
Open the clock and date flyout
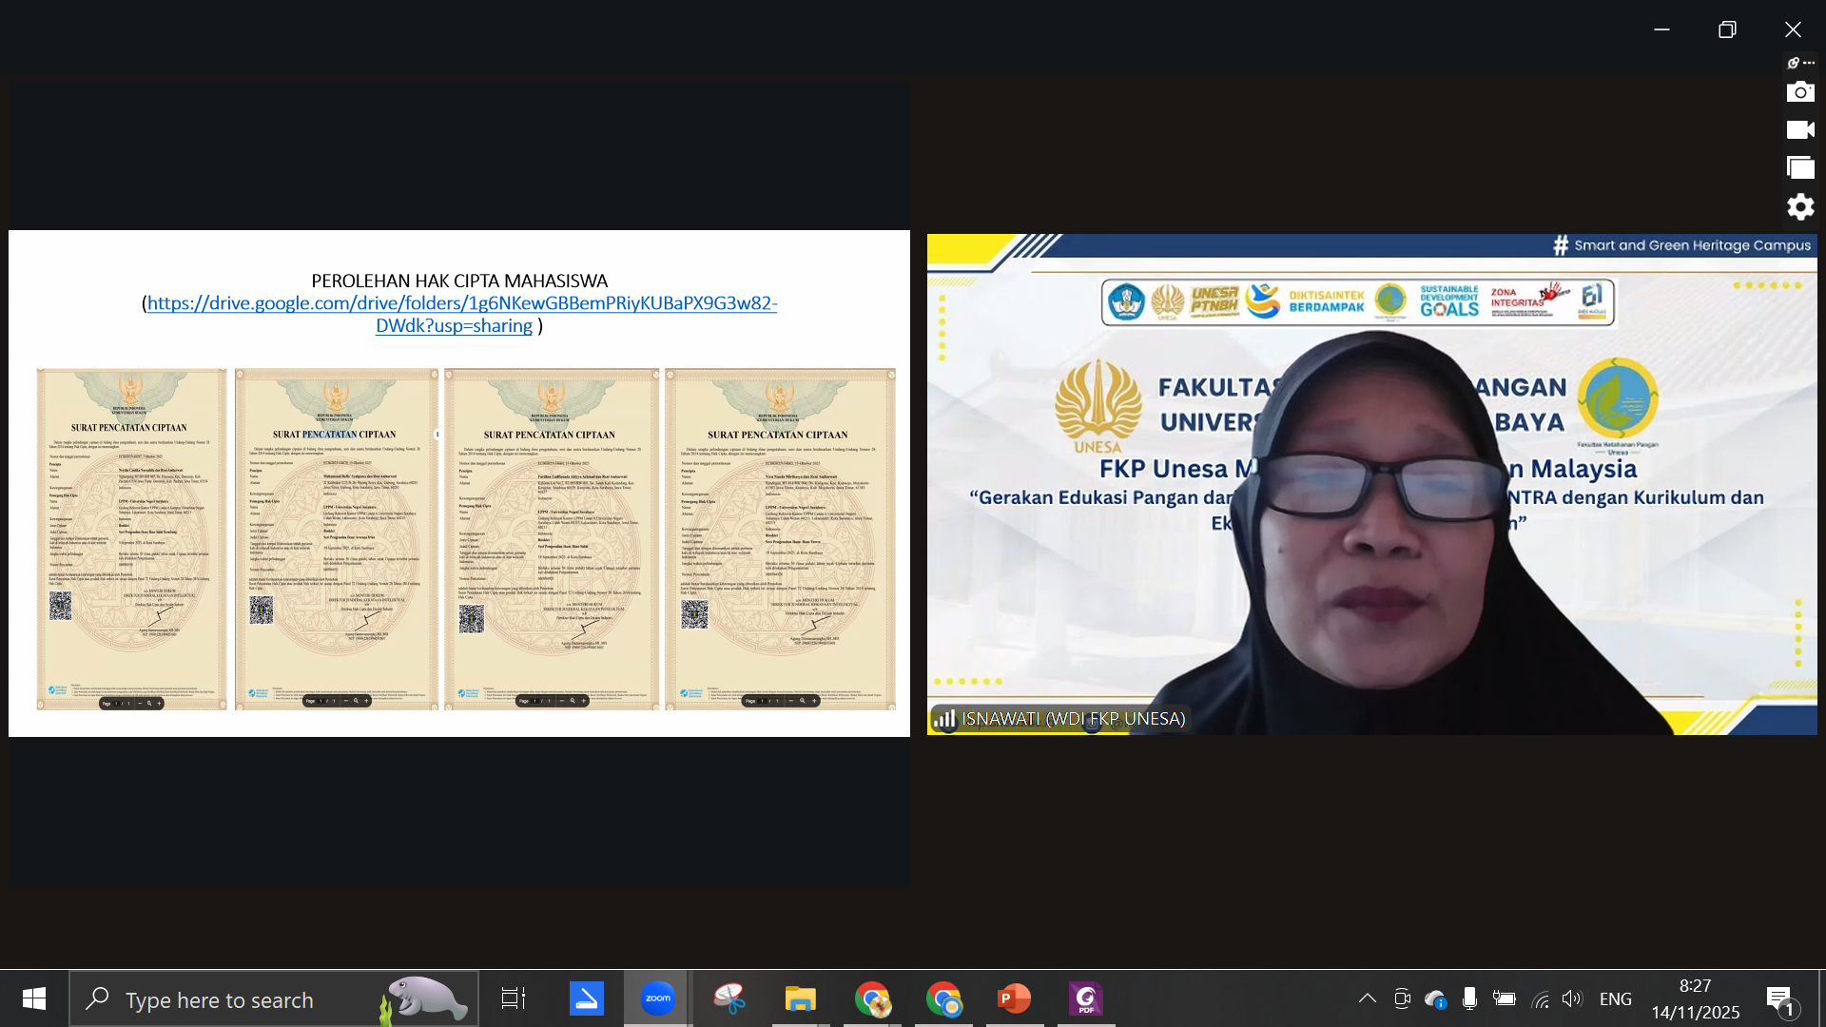click(x=1695, y=998)
